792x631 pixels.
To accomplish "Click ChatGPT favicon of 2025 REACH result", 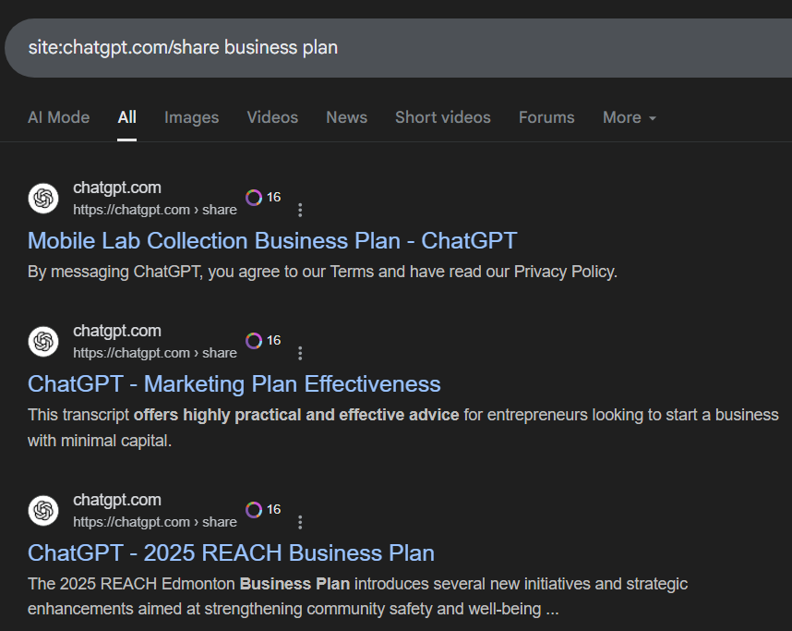I will pos(43,510).
